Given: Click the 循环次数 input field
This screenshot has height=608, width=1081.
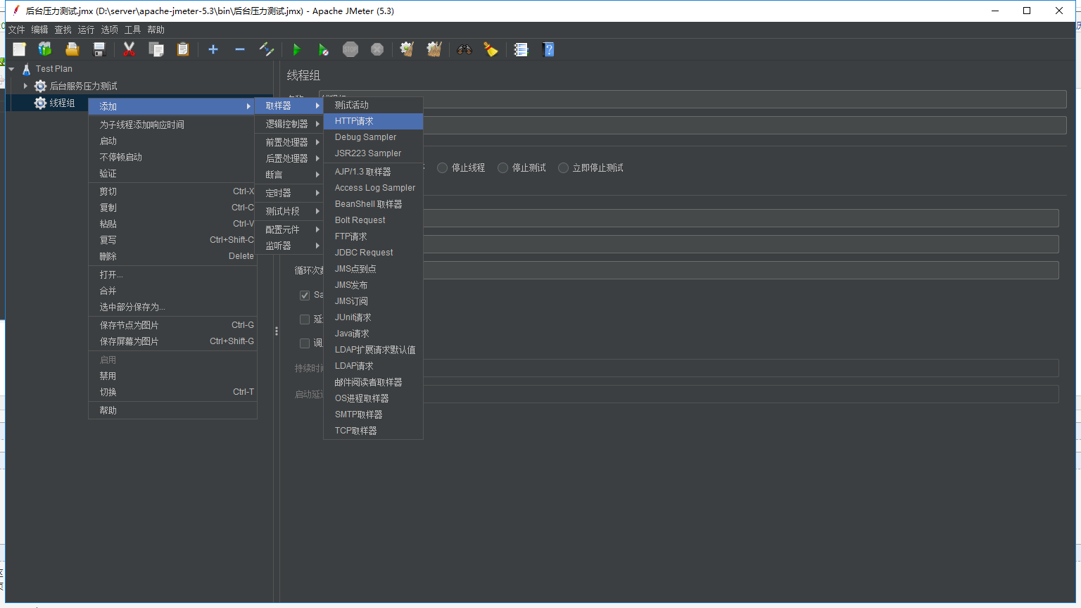Looking at the screenshot, I should click(x=741, y=270).
